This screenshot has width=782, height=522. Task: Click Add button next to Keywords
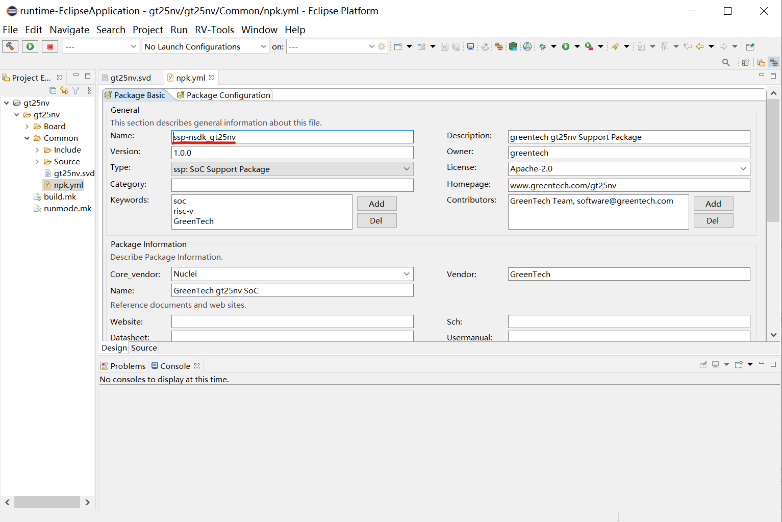point(376,204)
